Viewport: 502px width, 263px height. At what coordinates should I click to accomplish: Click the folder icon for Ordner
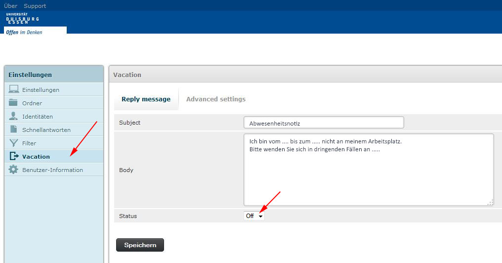[x=13, y=103]
